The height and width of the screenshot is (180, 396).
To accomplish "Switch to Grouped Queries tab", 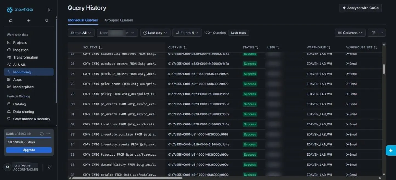I will 119,20.
